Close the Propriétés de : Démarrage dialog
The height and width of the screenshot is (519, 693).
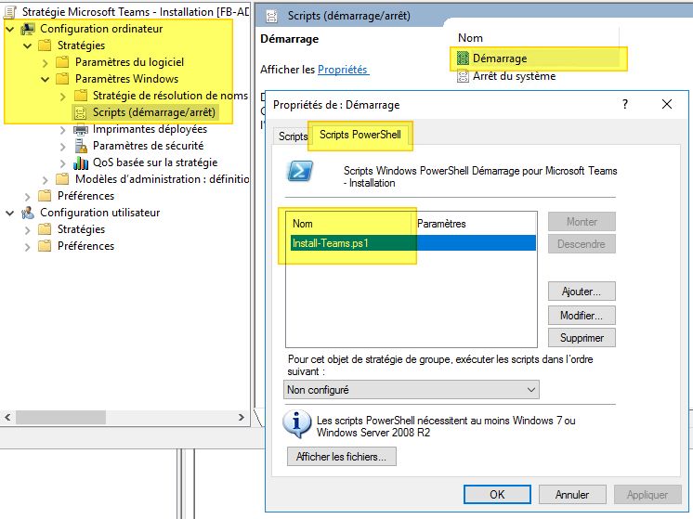click(x=667, y=104)
